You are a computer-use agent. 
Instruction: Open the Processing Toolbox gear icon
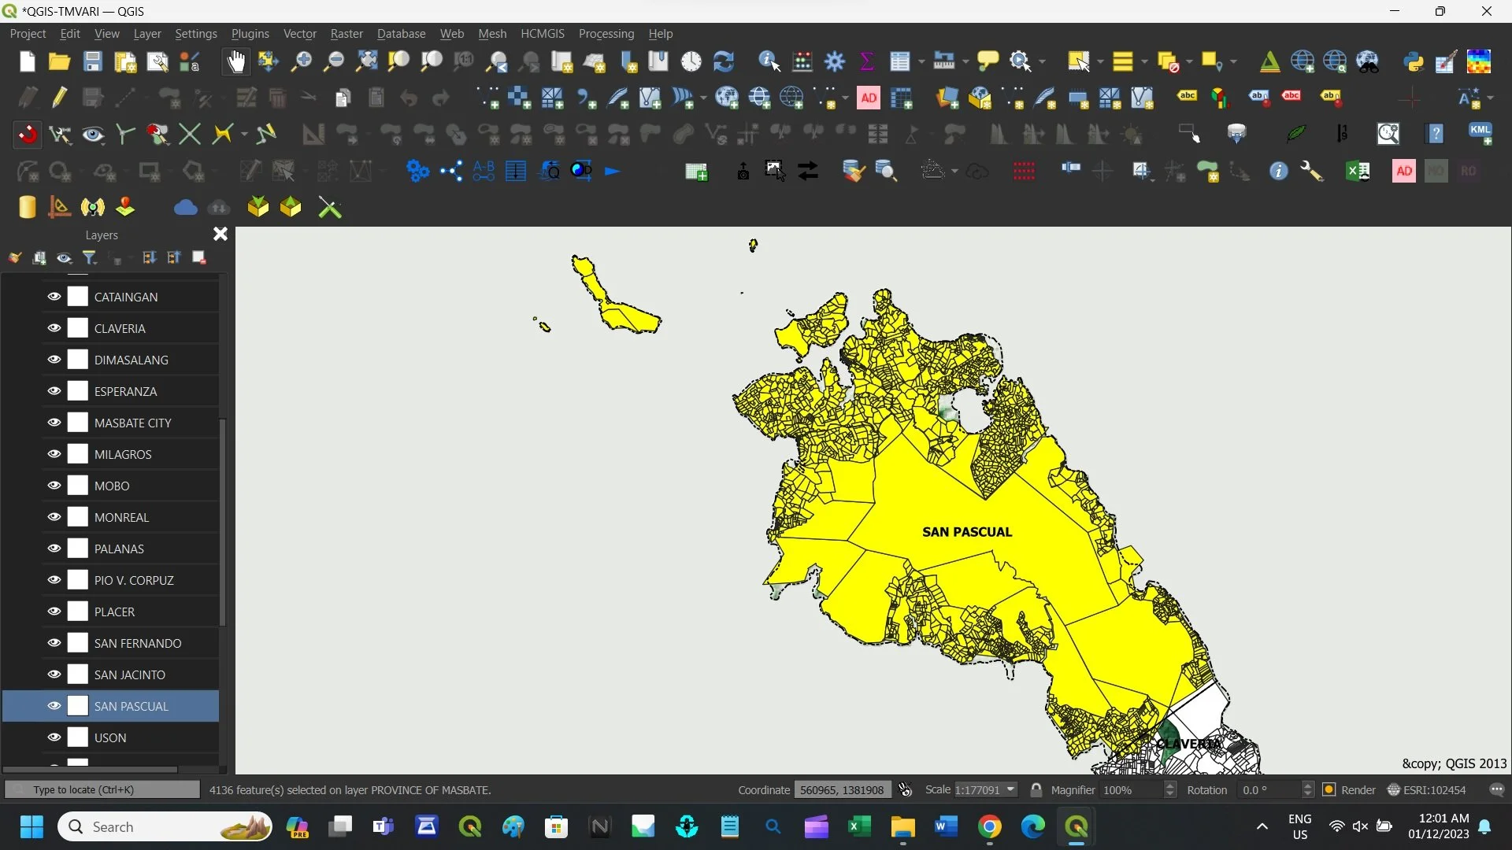click(835, 61)
